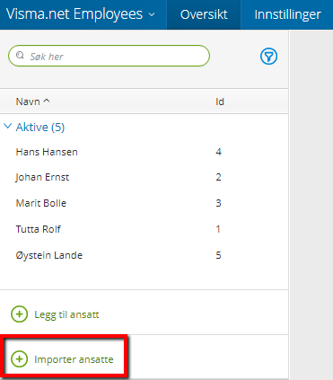333x380 pixels.
Task: Open the Innstillinger tab
Action: [287, 14]
